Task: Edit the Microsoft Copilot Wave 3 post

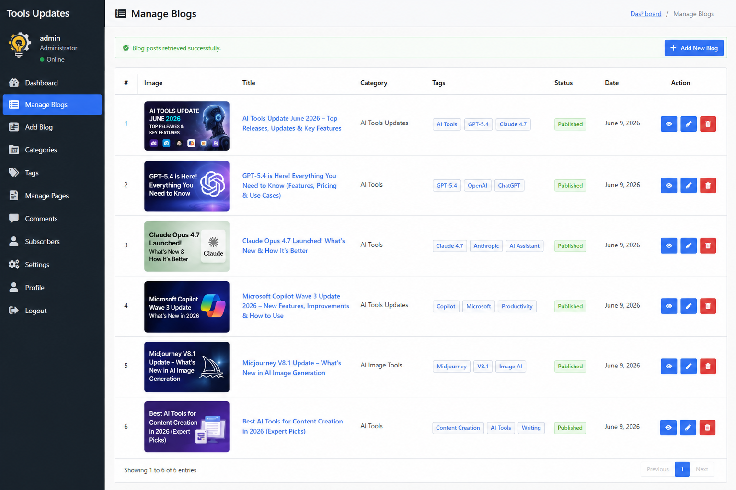Action: [689, 306]
